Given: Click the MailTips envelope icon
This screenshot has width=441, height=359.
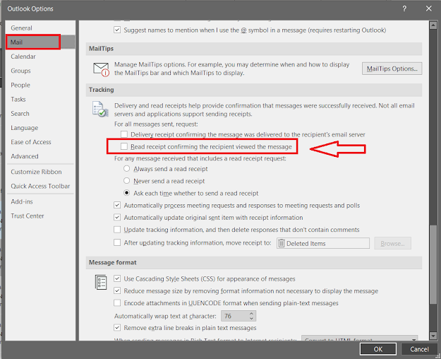Looking at the screenshot, I should (x=101, y=69).
